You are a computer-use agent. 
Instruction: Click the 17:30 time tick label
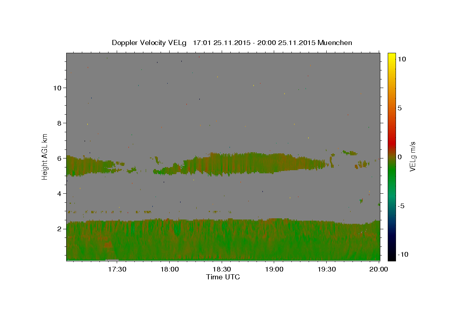pyautogui.click(x=117, y=269)
